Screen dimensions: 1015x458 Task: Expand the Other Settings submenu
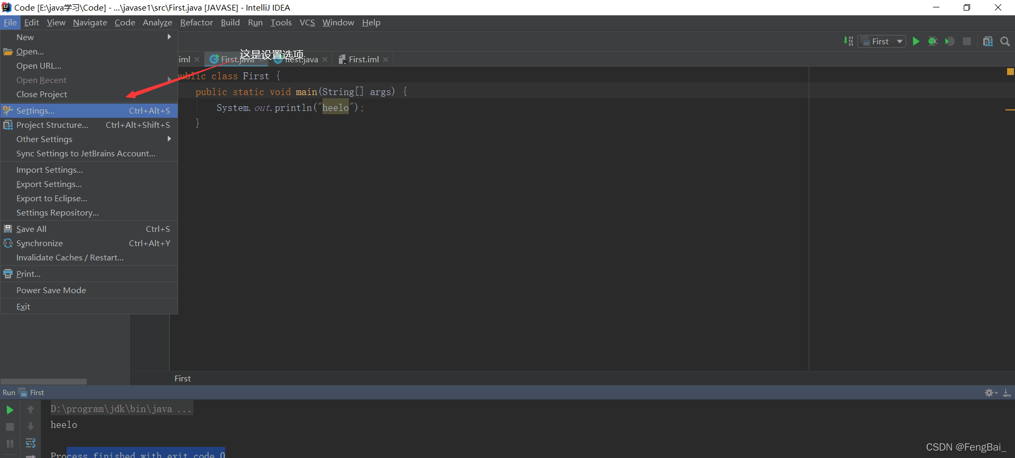click(x=89, y=139)
